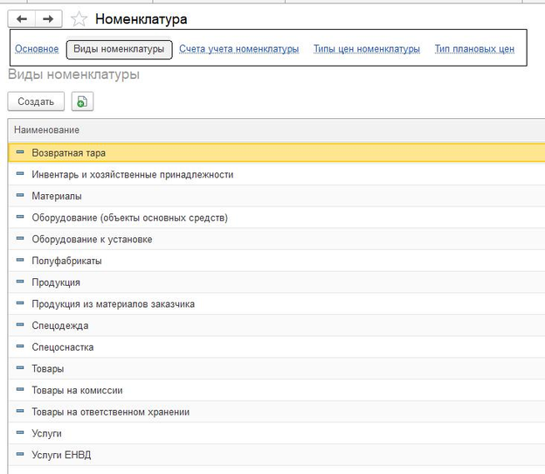Viewport: 545px width, 474px height.
Task: Click the row icon beside Возвратная тара
Action: [x=20, y=152]
